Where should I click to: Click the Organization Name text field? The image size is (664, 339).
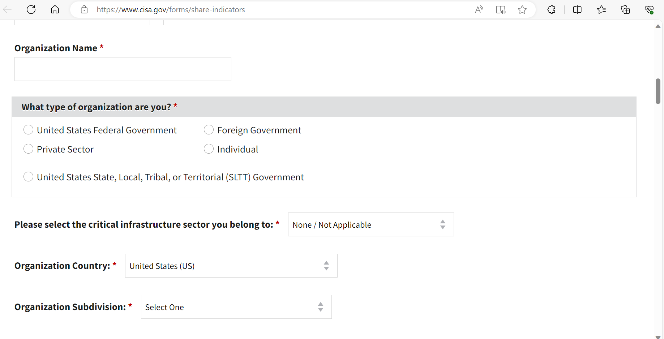123,69
